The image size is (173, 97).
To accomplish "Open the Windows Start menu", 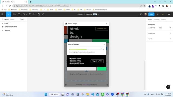I will (x=46, y=94).
